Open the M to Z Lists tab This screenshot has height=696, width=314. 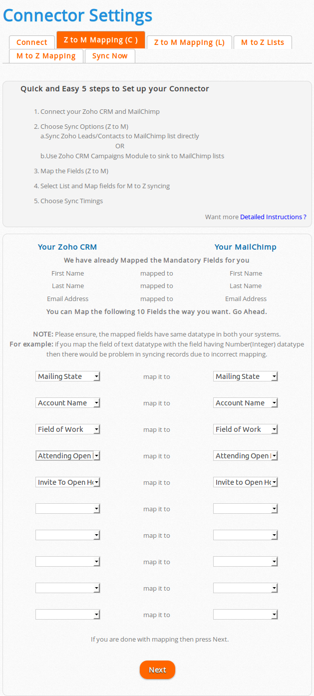[x=263, y=42]
